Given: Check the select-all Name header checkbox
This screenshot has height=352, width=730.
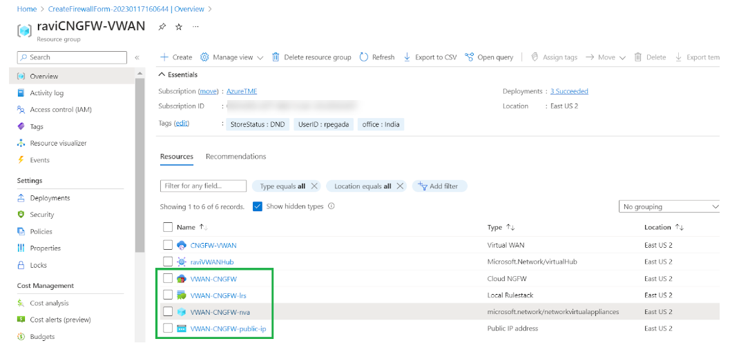Looking at the screenshot, I should tap(168, 227).
